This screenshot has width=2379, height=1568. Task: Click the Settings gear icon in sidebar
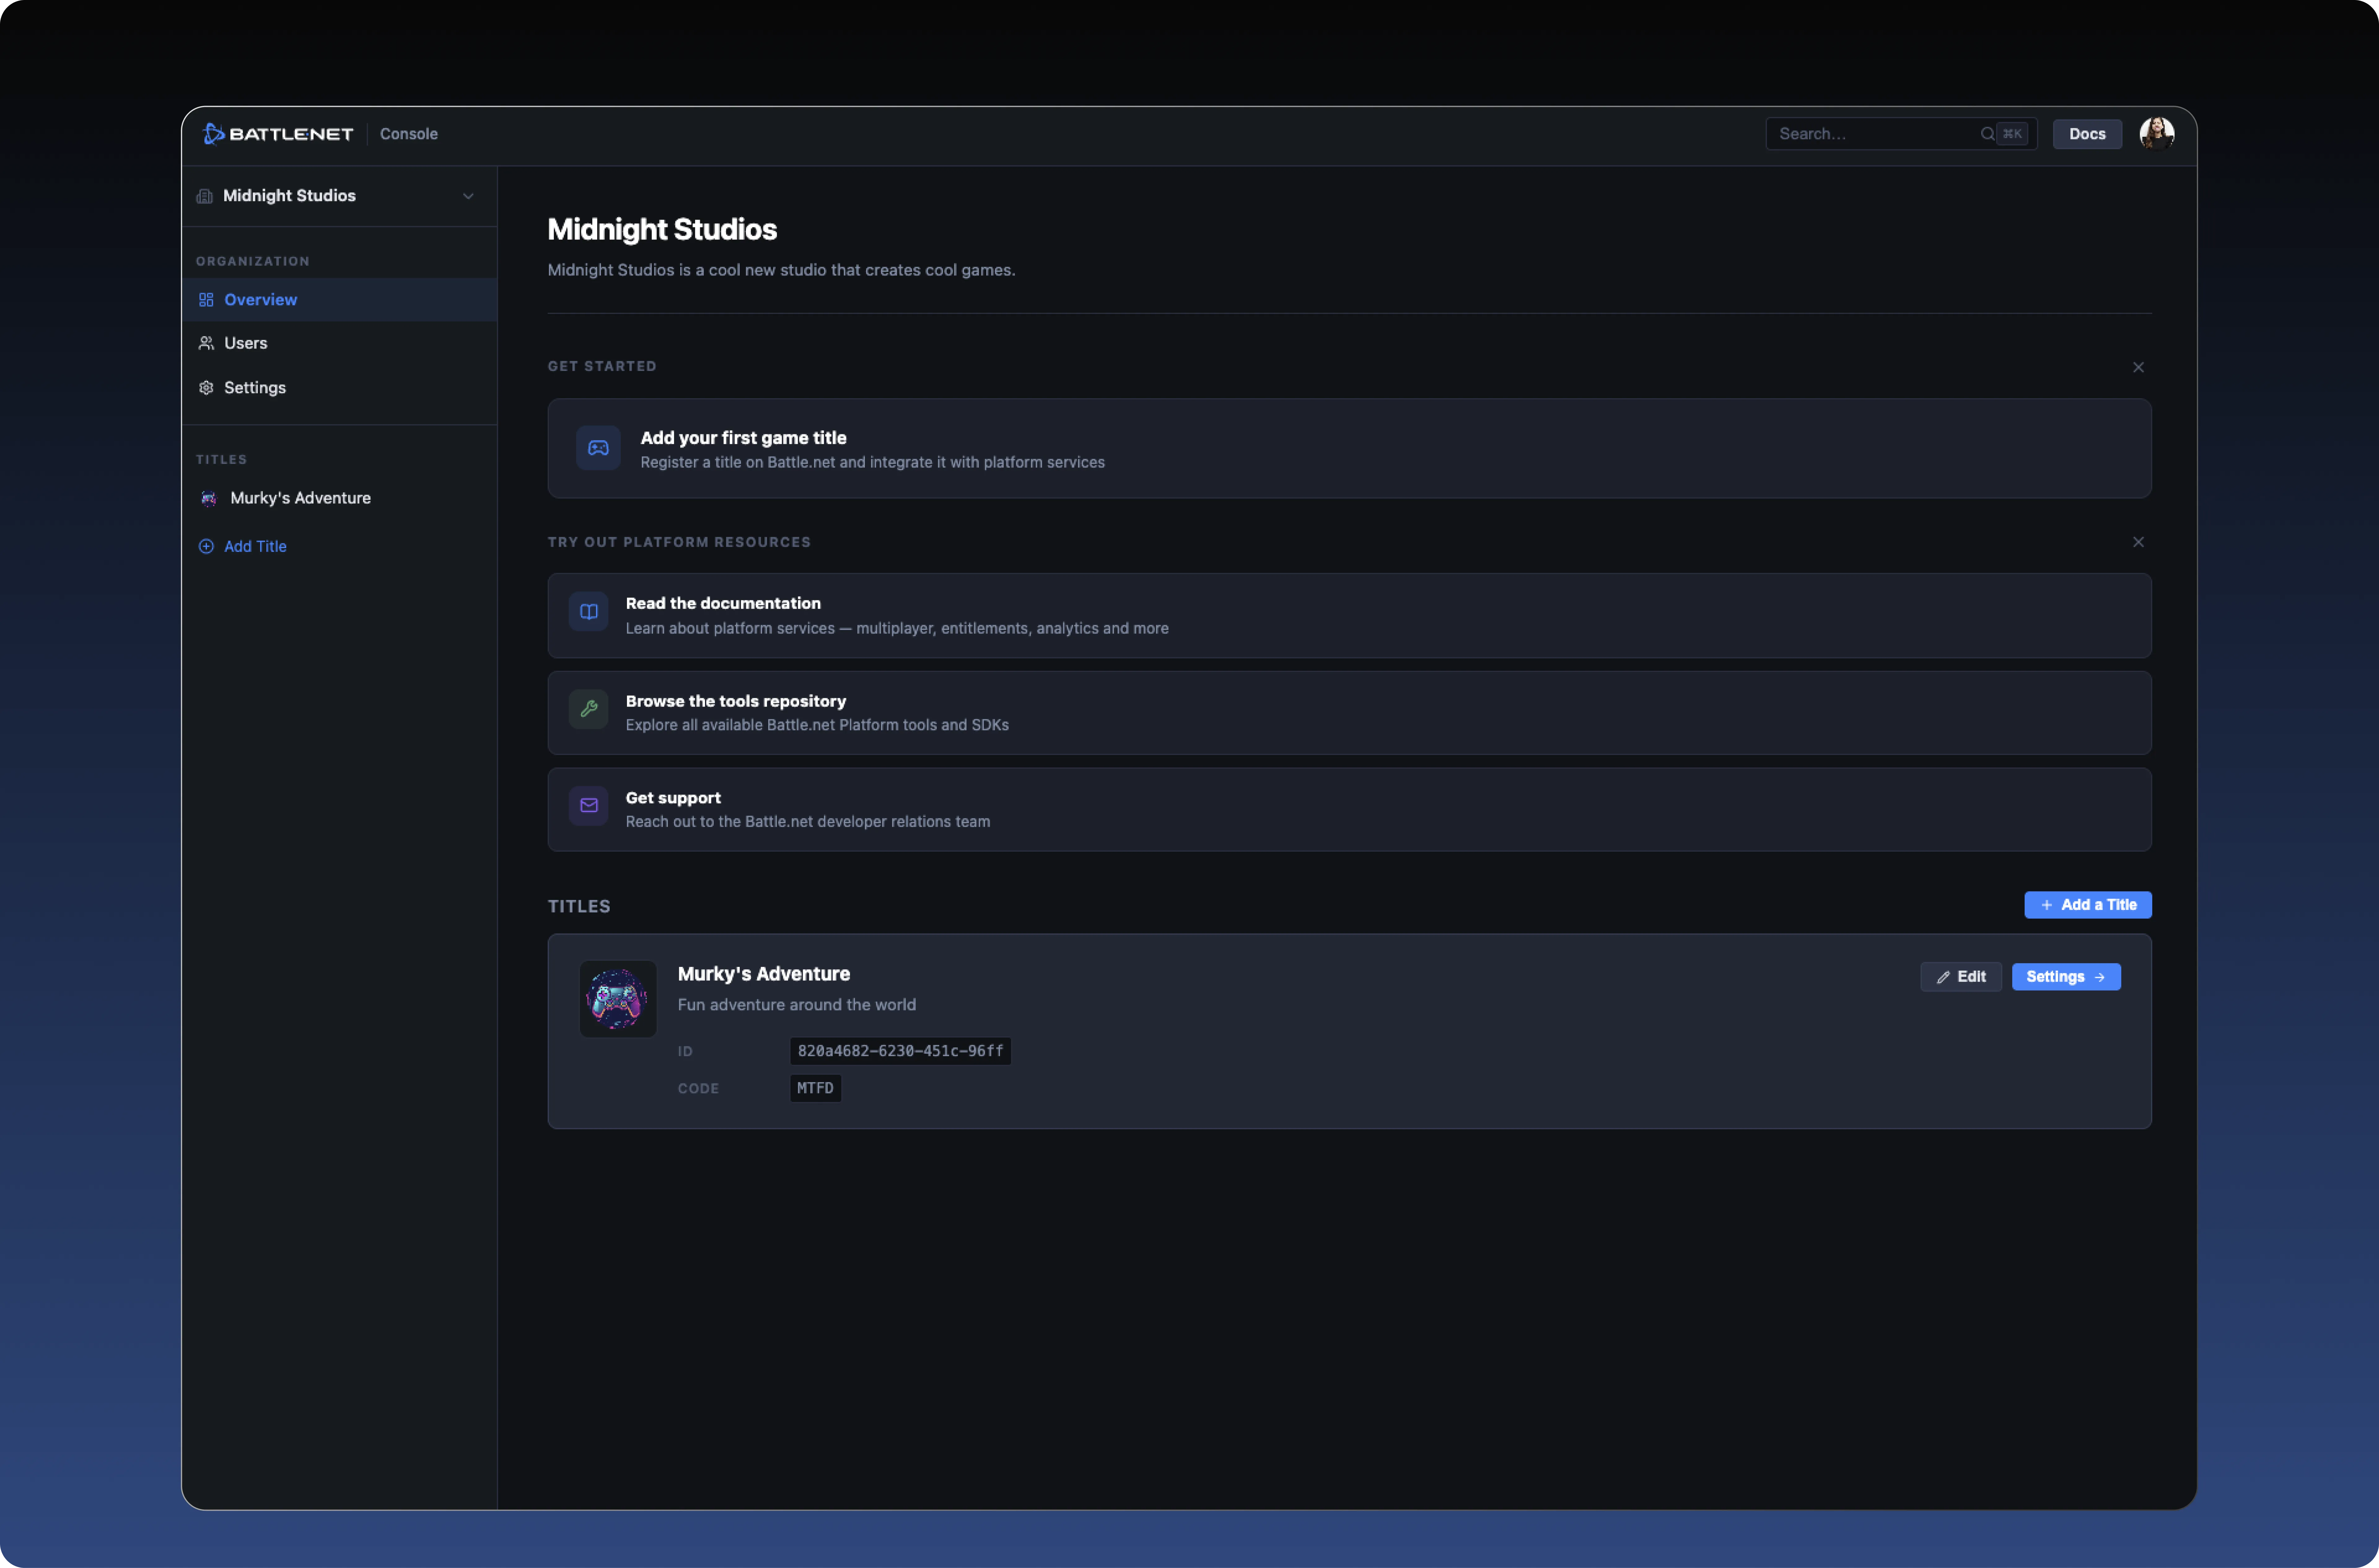click(x=206, y=388)
